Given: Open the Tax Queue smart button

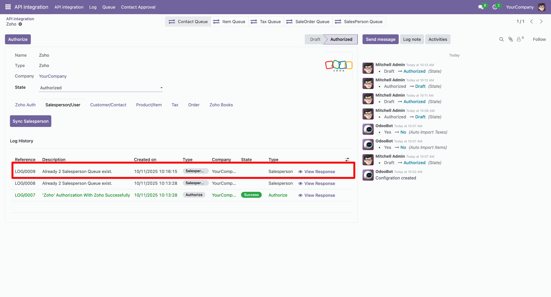Looking at the screenshot, I should pos(266,21).
